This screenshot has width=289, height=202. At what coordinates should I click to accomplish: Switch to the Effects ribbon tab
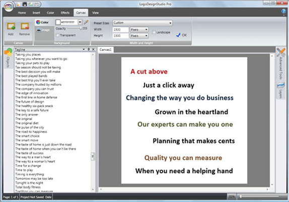click(x=65, y=13)
